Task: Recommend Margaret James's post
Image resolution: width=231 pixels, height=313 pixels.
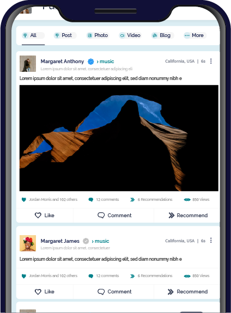Action: (x=187, y=292)
